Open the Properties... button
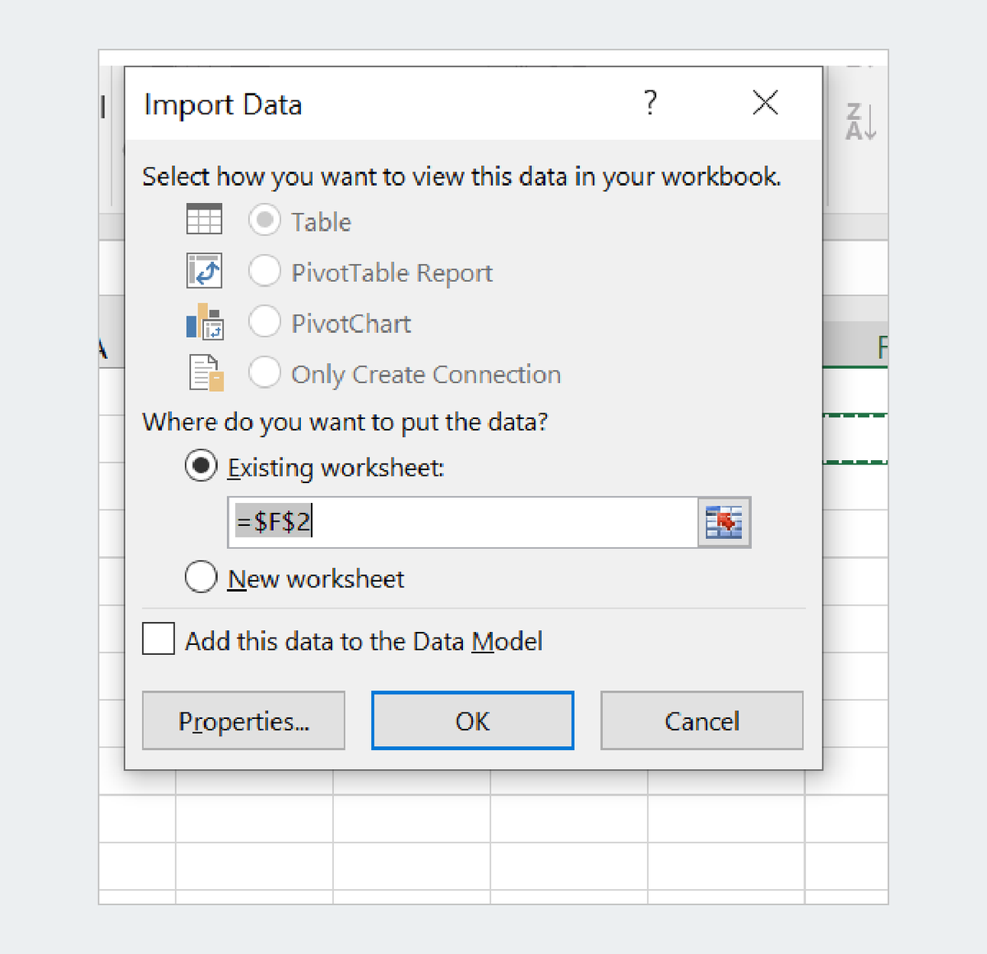 coord(243,721)
